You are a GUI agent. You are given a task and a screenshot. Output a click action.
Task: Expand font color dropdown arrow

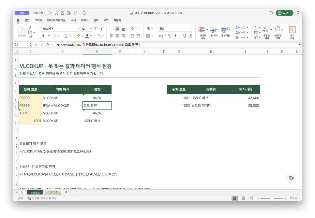coord(91,36)
